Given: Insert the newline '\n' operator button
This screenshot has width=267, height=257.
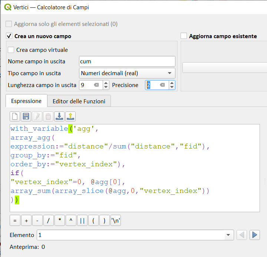Looking at the screenshot, I should (x=116, y=221).
